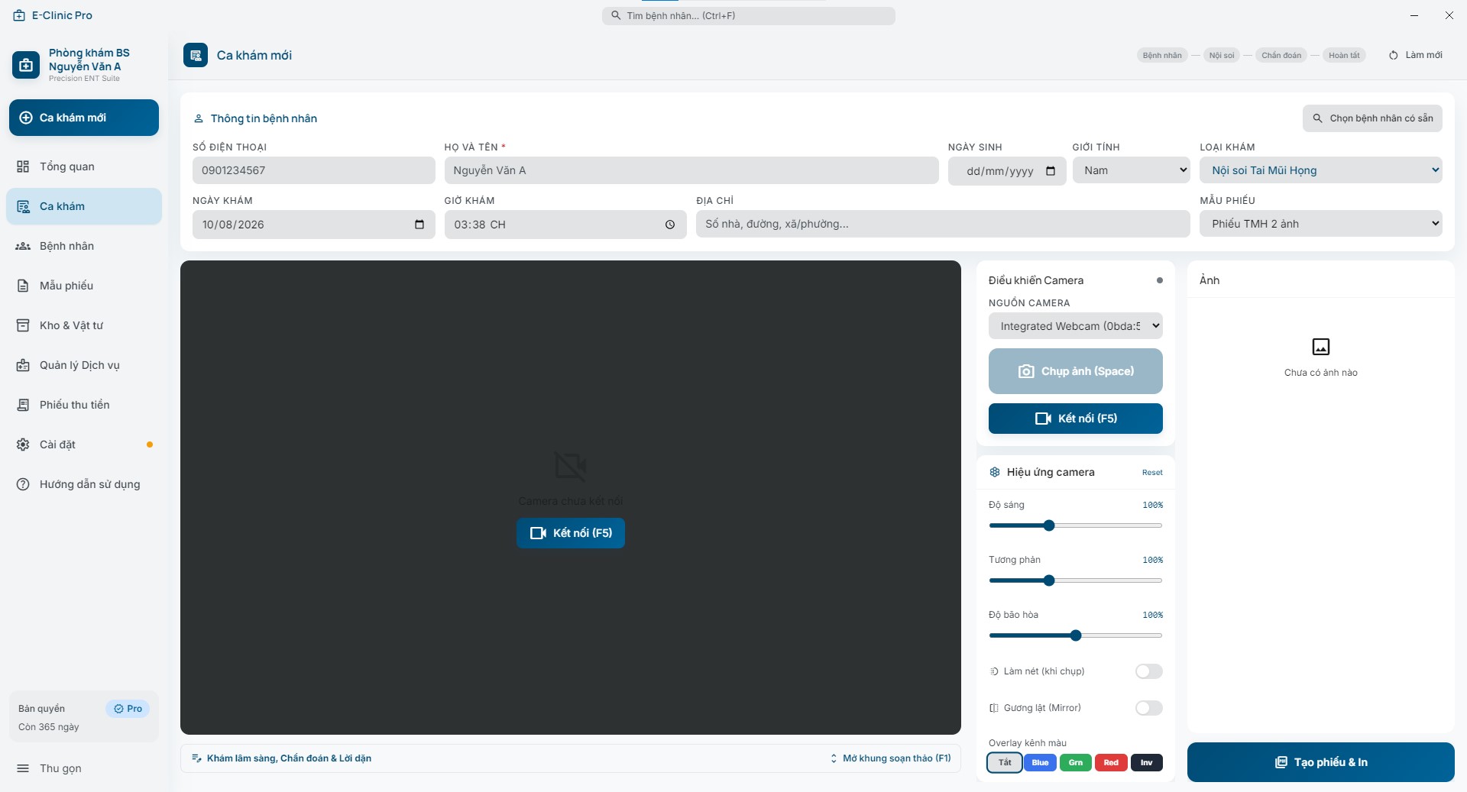
Task: Click the Tổng quan dashboard icon
Action: [x=23, y=166]
